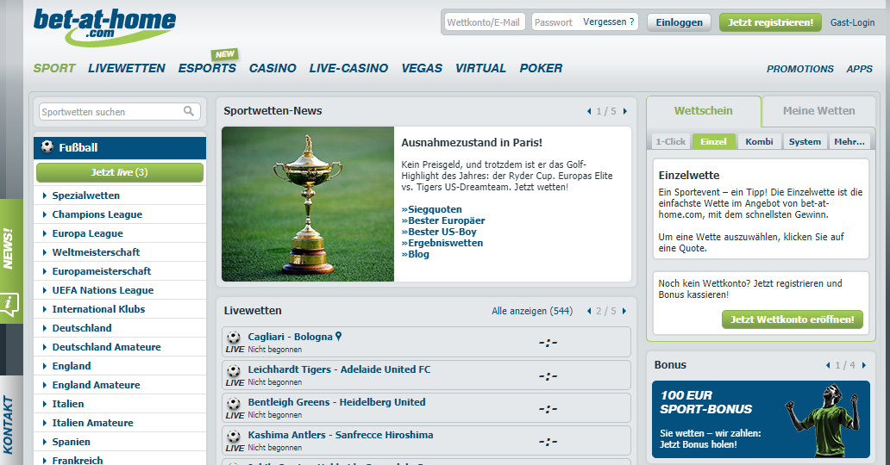Expand the UEFA Nations League category
This screenshot has height=465, width=890.
(x=102, y=290)
